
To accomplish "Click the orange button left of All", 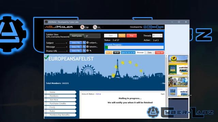I will click(x=109, y=53).
